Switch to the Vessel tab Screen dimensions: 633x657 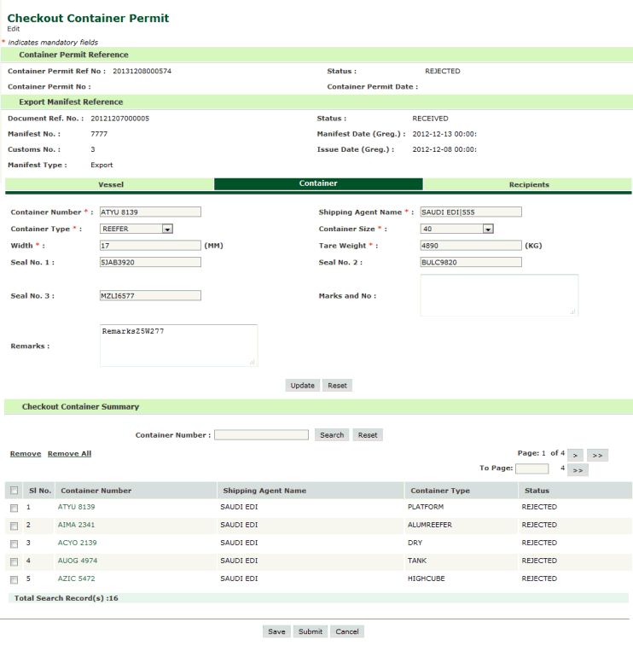(110, 184)
